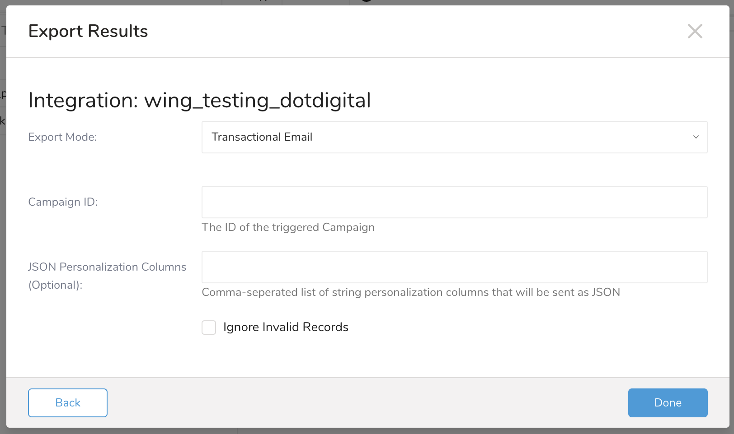
Task: Click the 'Ignore Invalid Records' label text
Action: [x=286, y=327]
